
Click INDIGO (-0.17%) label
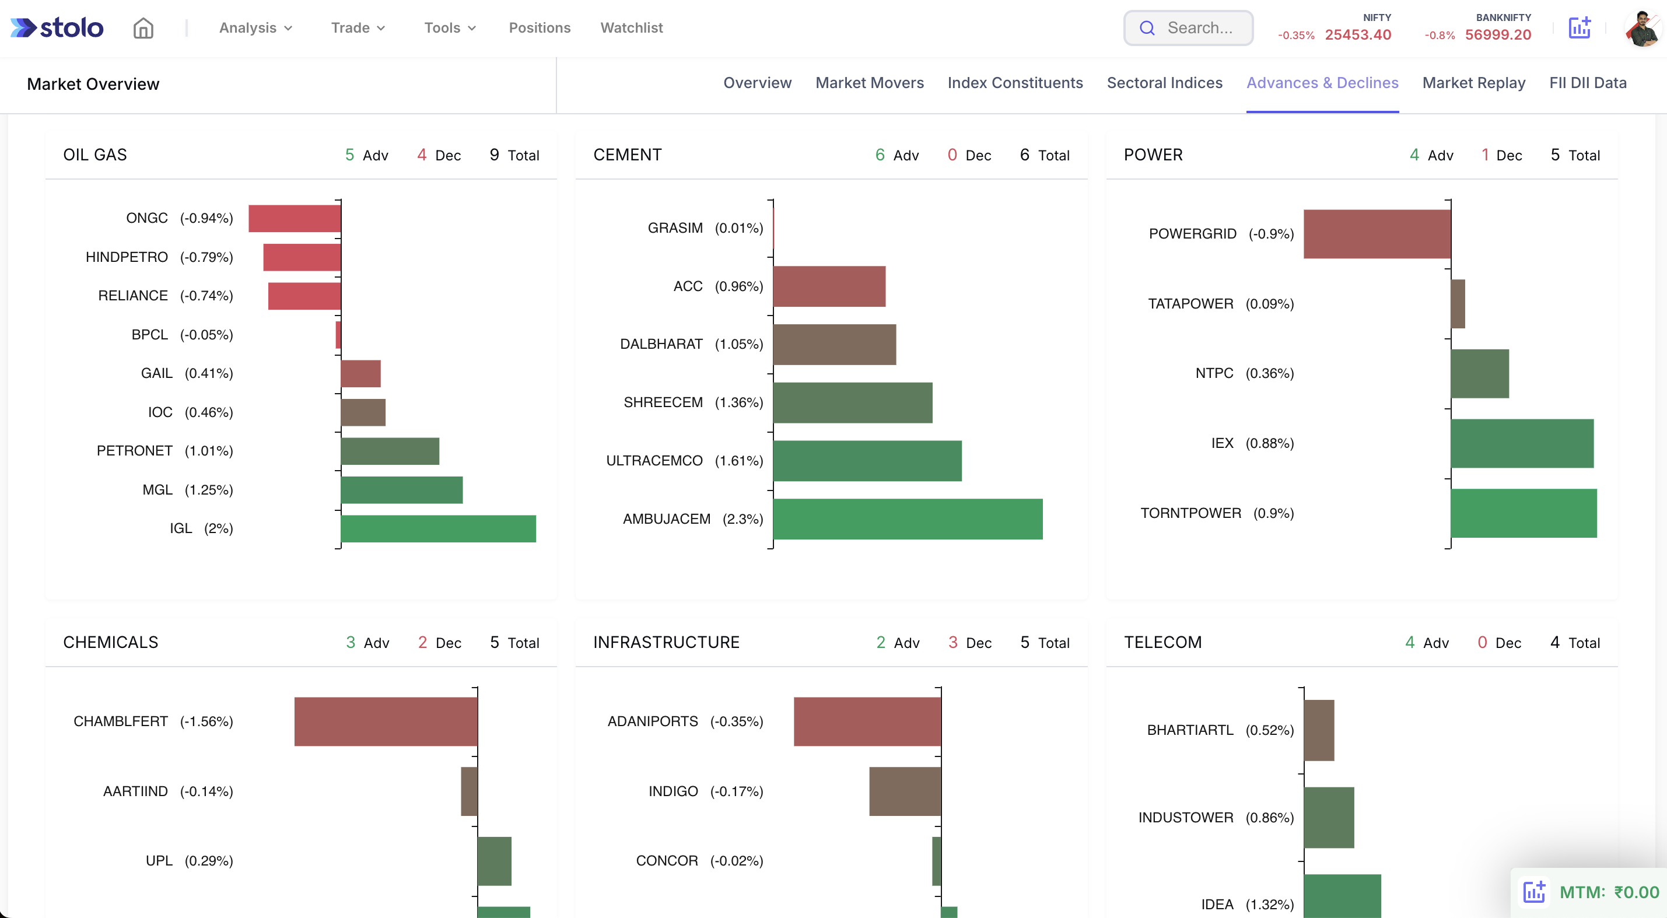click(706, 790)
